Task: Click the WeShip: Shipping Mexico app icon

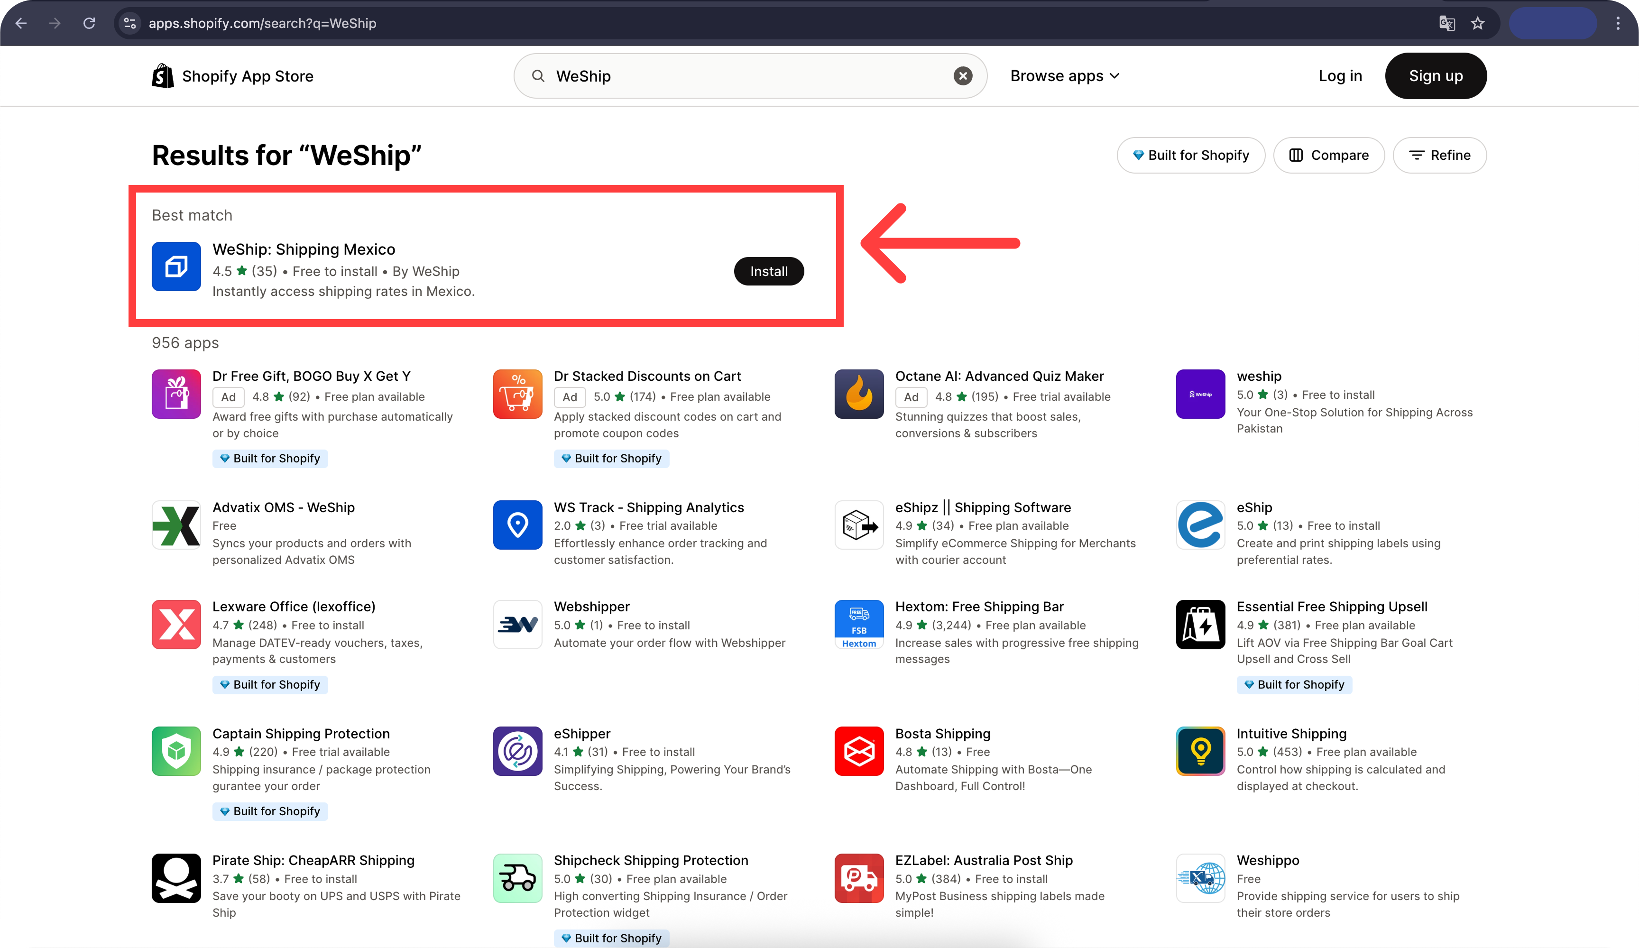Action: point(175,266)
